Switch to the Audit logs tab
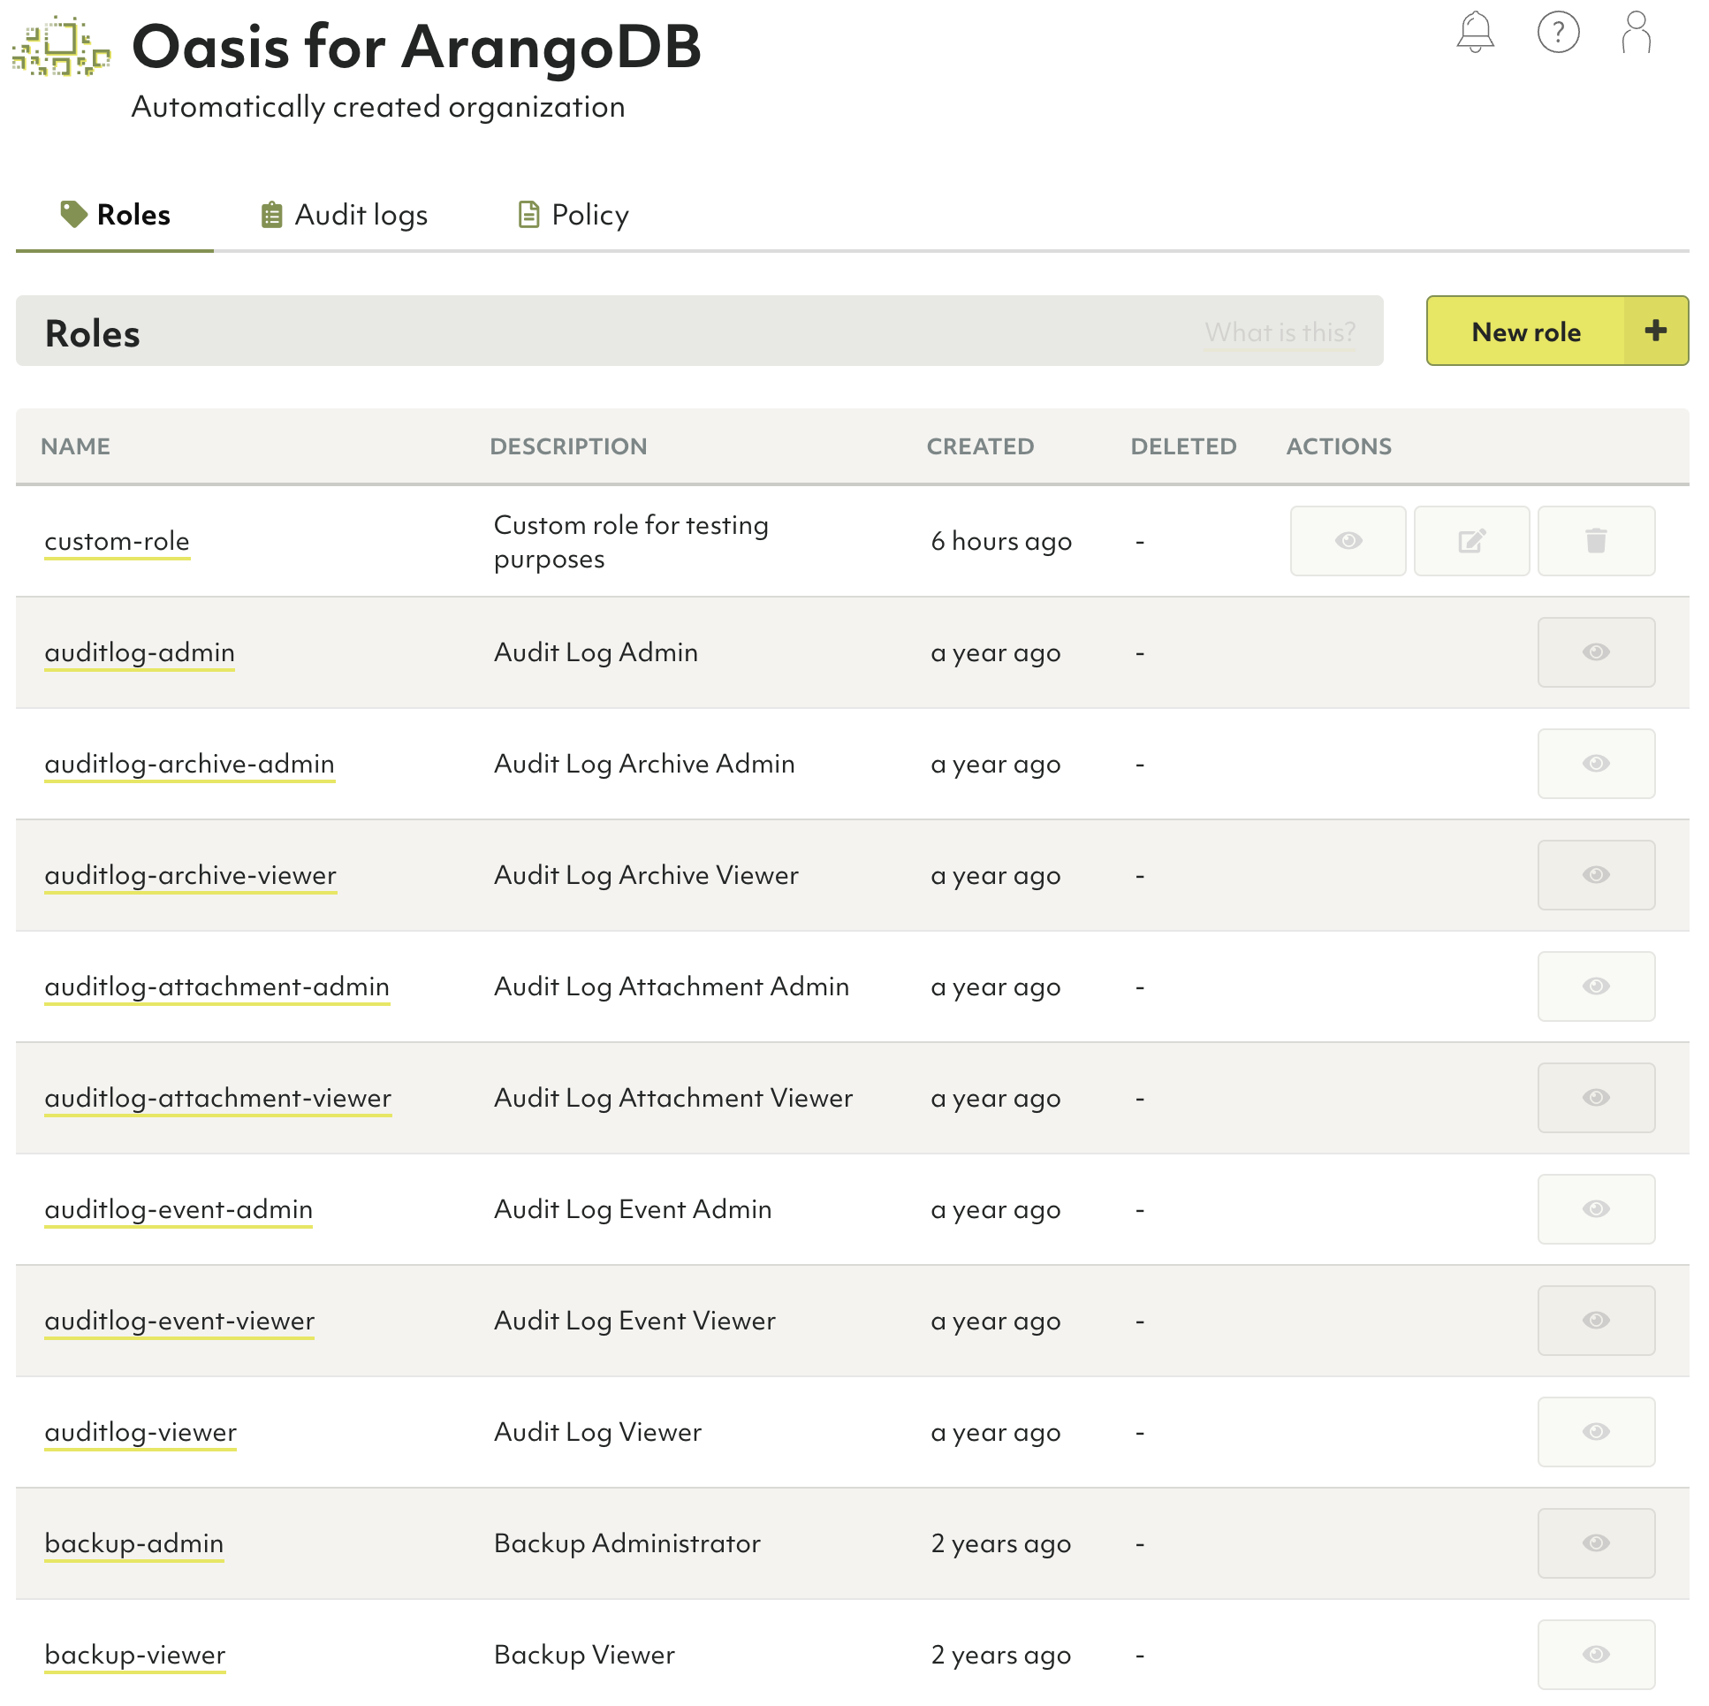The image size is (1709, 1706). pyautogui.click(x=344, y=215)
